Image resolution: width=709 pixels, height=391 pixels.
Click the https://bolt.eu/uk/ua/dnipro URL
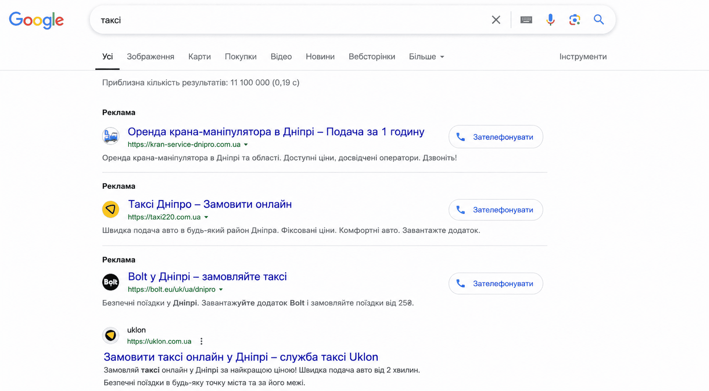coord(171,289)
